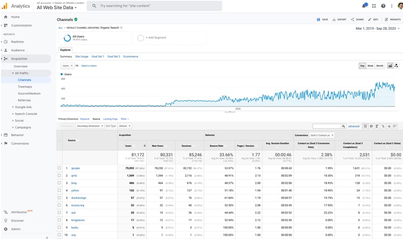
Task: Switch to motion chart view icon
Action: point(396,66)
